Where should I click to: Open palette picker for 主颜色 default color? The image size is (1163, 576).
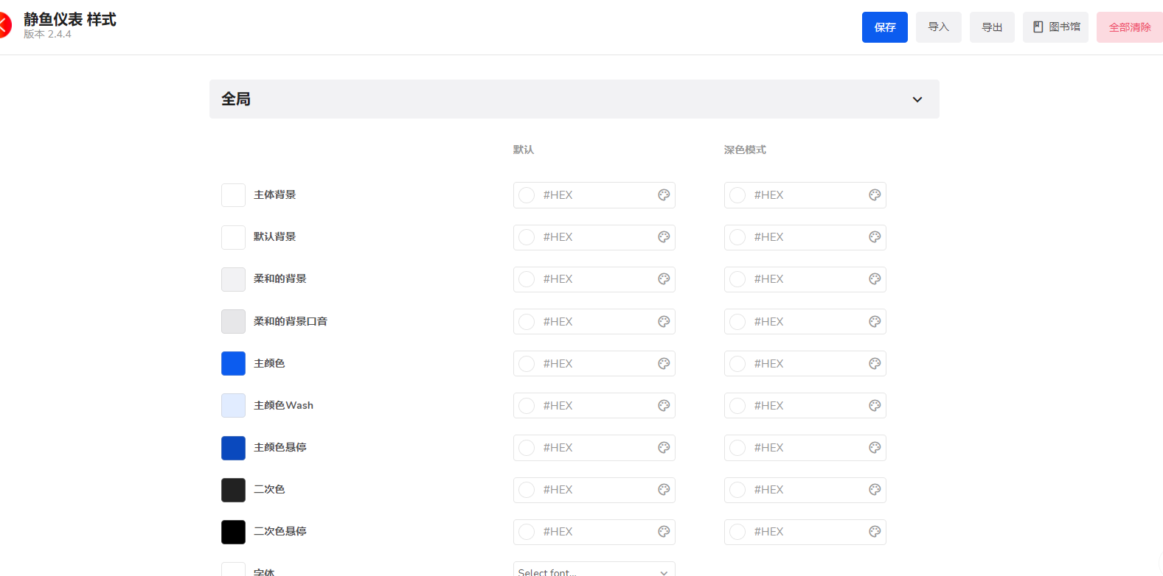point(664,364)
